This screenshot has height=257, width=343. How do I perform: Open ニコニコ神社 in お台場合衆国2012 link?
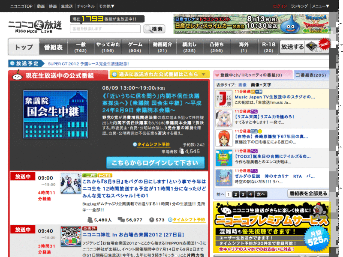click(x=133, y=235)
